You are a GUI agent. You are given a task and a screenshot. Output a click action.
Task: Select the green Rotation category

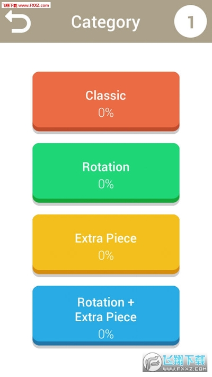pos(106,173)
